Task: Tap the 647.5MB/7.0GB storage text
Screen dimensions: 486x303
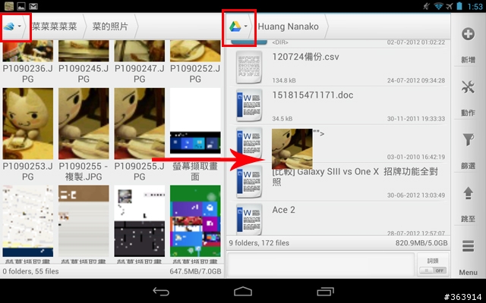Action: click(196, 271)
